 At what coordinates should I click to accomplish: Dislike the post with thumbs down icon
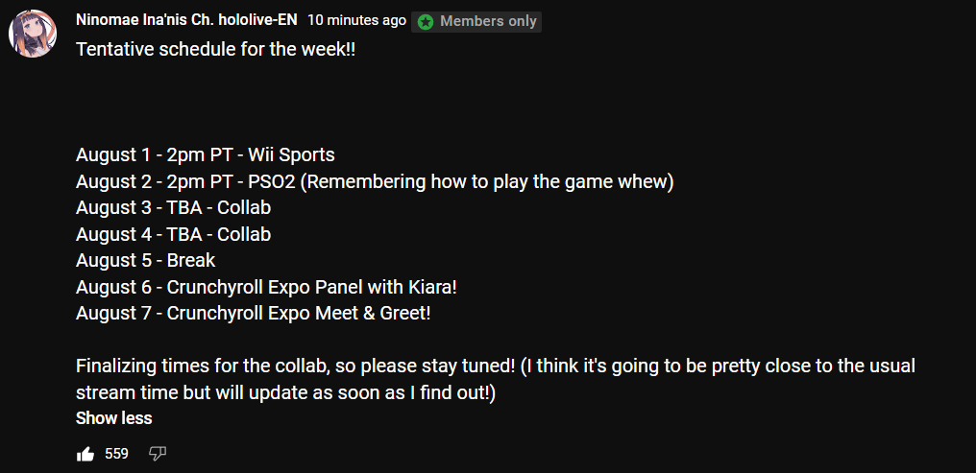(x=158, y=455)
